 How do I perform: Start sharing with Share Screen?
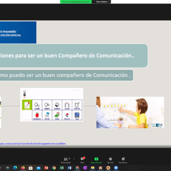coord(96,160)
